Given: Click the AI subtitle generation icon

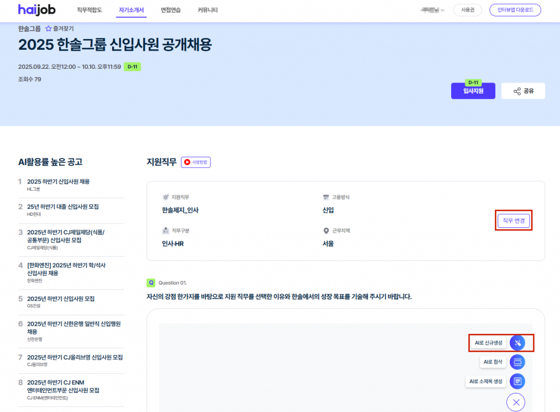Looking at the screenshot, I should 517,381.
